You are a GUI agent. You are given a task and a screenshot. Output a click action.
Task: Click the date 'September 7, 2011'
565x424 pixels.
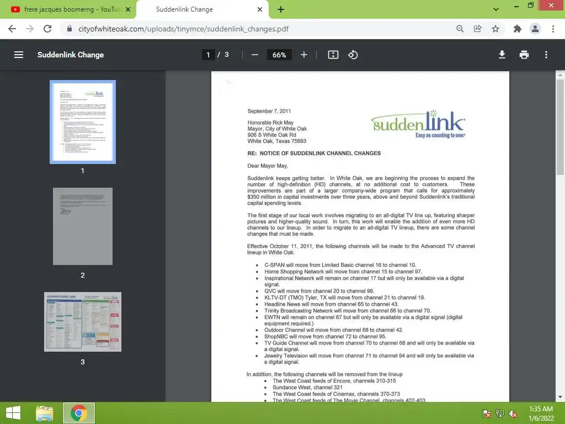pos(269,111)
